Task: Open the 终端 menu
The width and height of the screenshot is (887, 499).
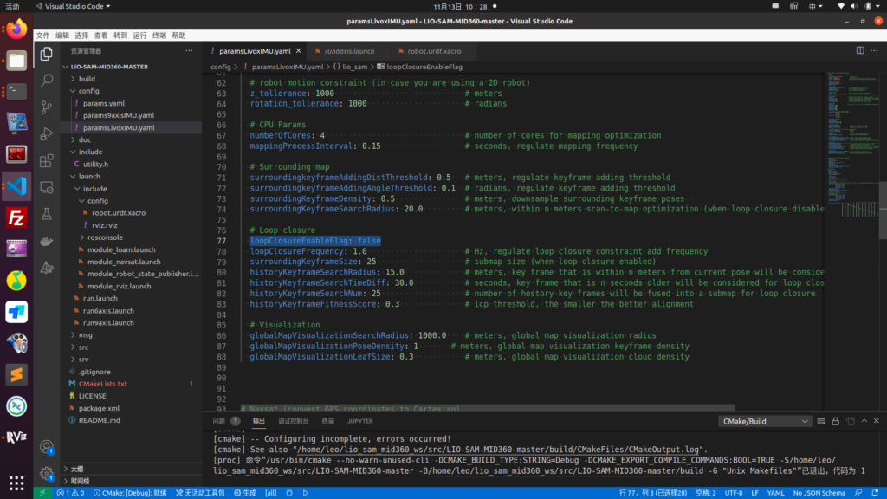Action: 159,35
